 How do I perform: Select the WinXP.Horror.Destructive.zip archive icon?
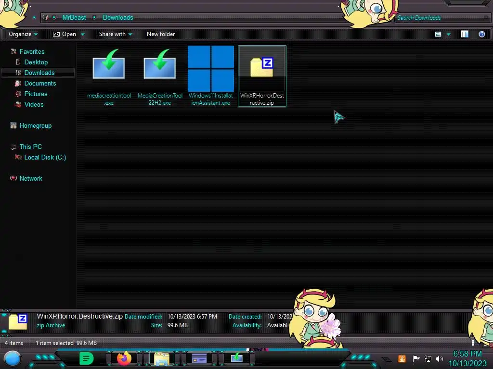(x=262, y=66)
